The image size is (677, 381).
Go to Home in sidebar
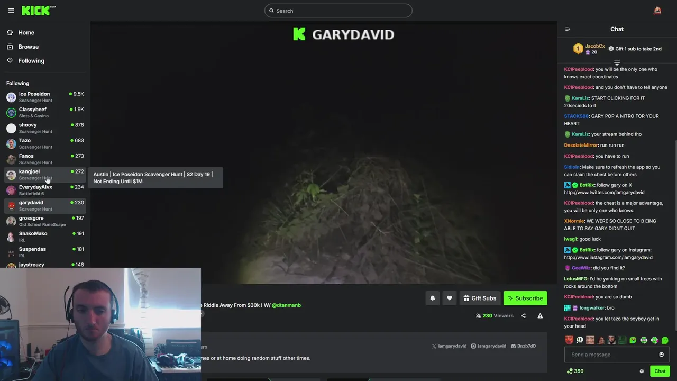[45, 33]
